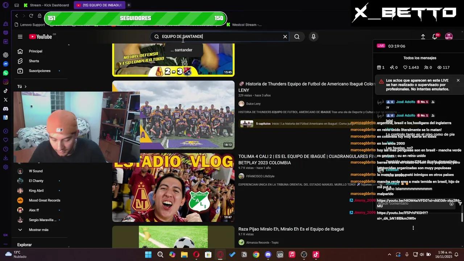
Task: Open the Lenovo Support bookmark
Action: [30, 25]
